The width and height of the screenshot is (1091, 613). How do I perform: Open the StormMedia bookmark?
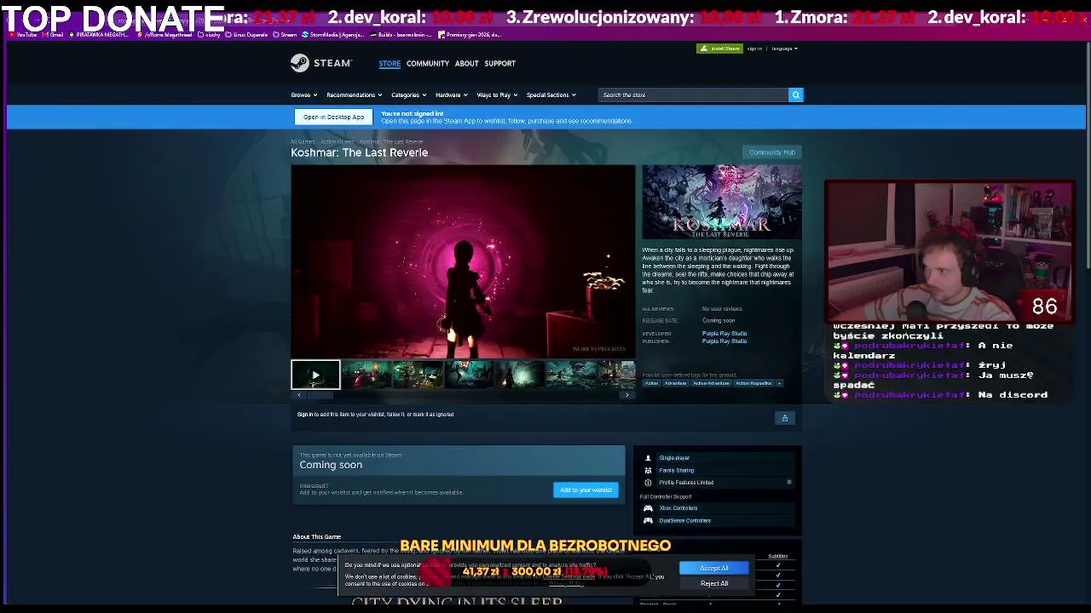point(332,35)
